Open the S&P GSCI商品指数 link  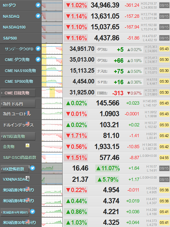[20, 157]
